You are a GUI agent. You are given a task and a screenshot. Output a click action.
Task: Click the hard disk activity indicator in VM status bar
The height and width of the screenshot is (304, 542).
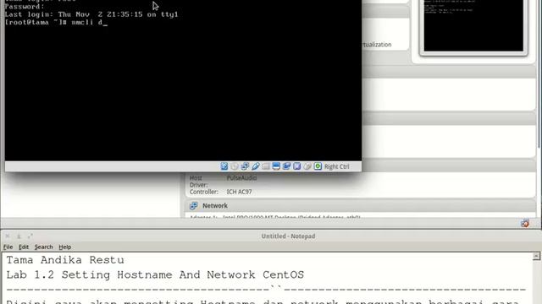224,166
